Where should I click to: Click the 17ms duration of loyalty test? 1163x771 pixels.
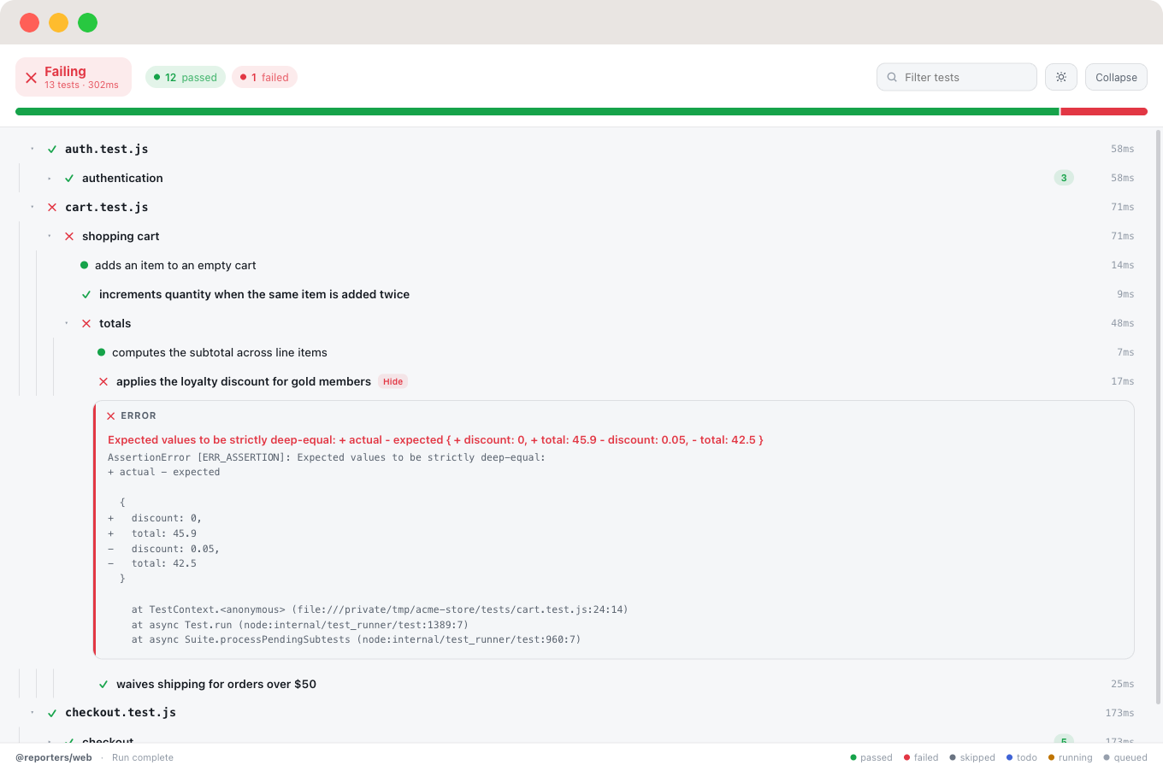[x=1123, y=381]
